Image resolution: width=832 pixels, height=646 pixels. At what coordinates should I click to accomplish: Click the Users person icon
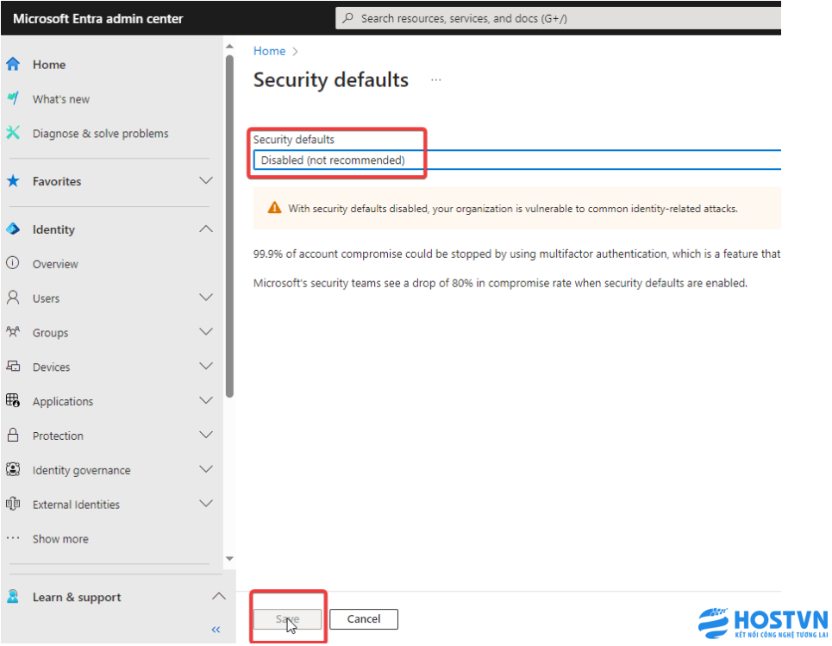[13, 298]
